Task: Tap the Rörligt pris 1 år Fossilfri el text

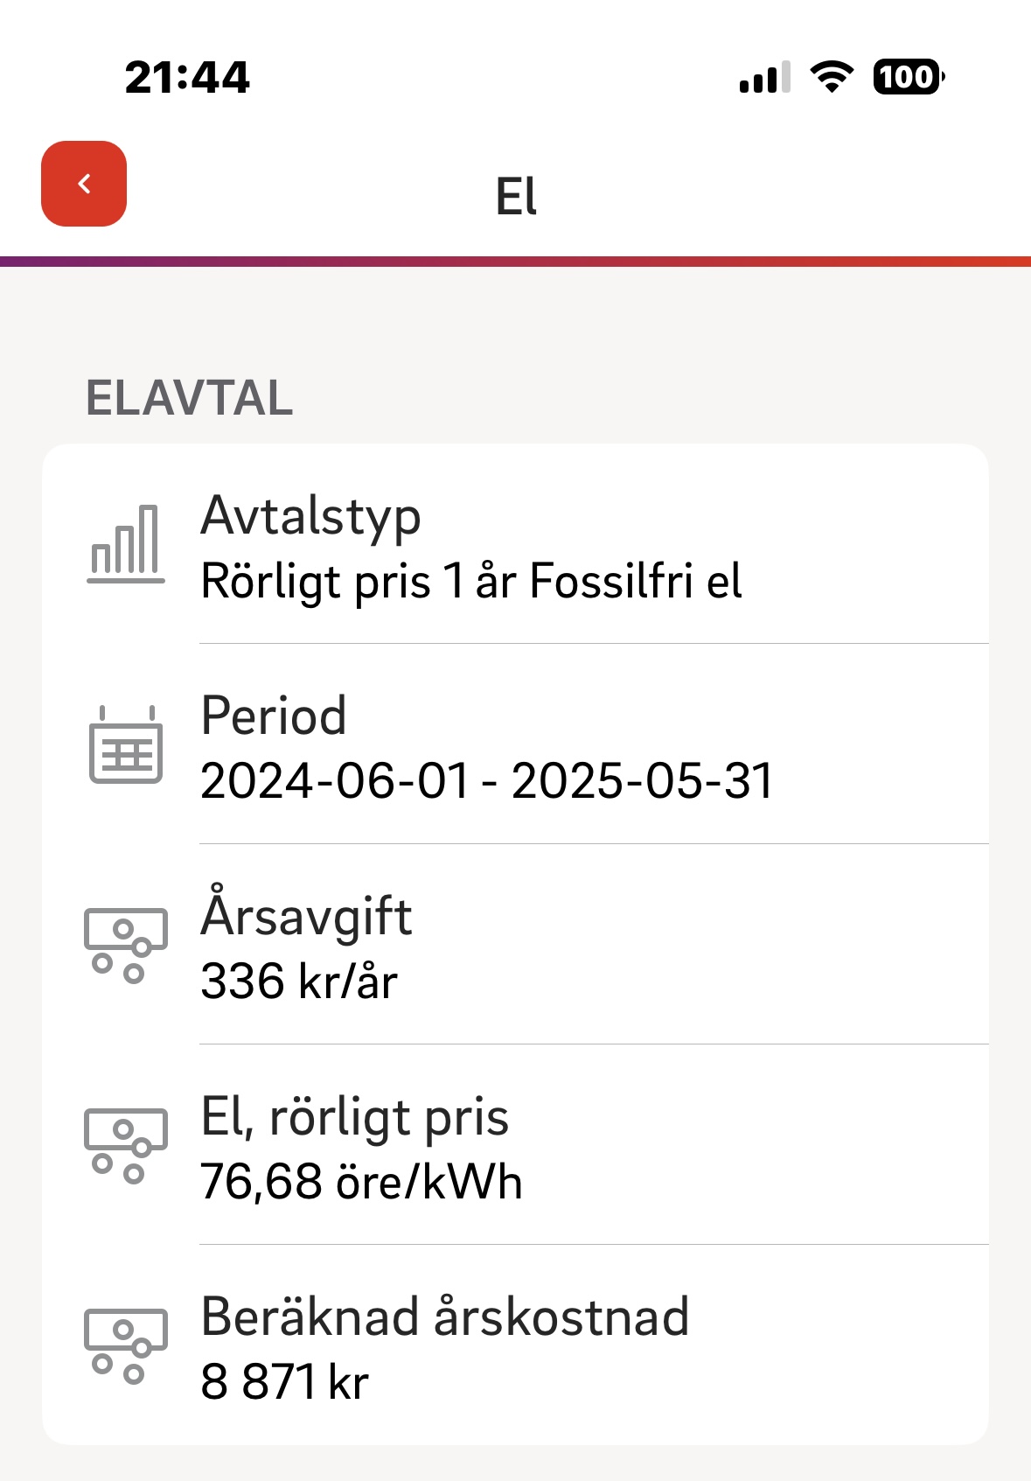Action: [x=471, y=582]
